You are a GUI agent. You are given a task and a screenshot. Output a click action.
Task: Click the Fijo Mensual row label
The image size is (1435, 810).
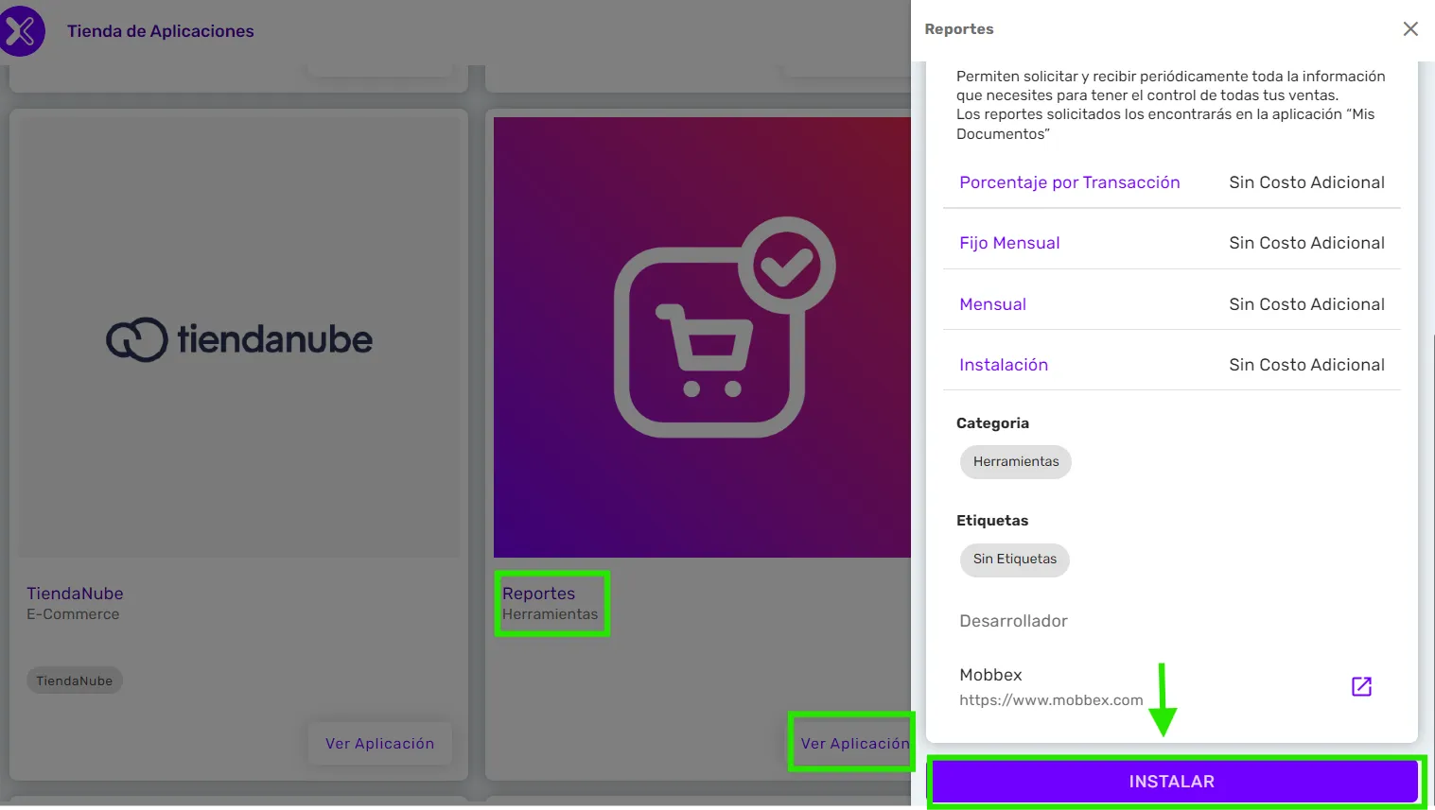(1009, 243)
